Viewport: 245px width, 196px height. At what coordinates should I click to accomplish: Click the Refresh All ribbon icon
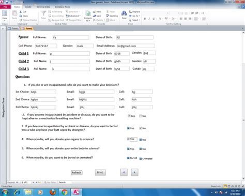(88, 16)
